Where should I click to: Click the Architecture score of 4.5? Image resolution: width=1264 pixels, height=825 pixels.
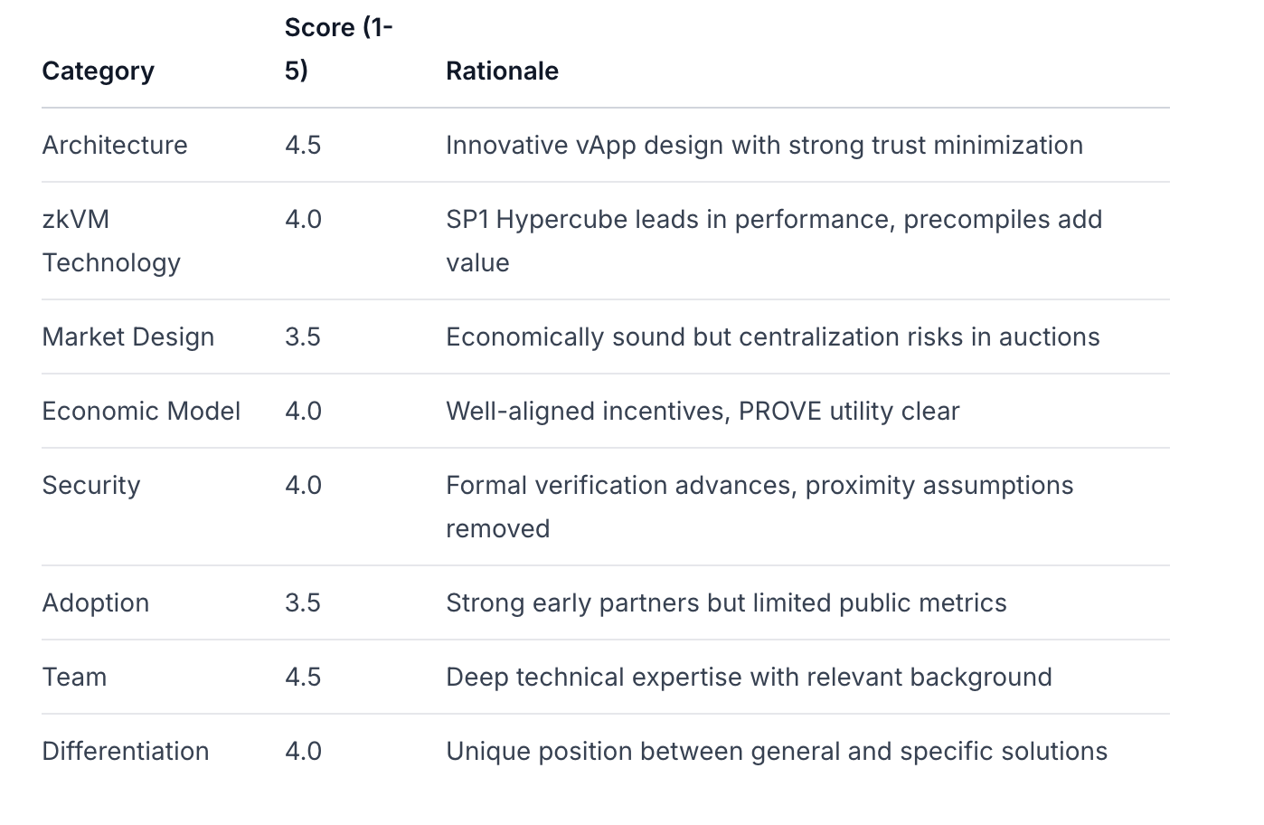coord(303,145)
